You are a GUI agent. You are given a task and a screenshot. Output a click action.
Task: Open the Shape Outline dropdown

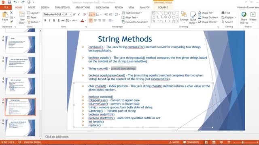[208, 17]
